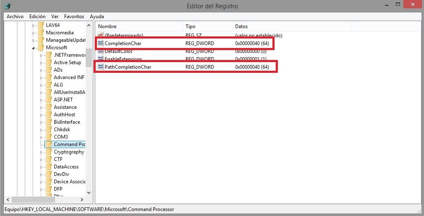This screenshot has width=424, height=216.
Task: Click tree pane scroll up arrow
Action: (x=89, y=25)
